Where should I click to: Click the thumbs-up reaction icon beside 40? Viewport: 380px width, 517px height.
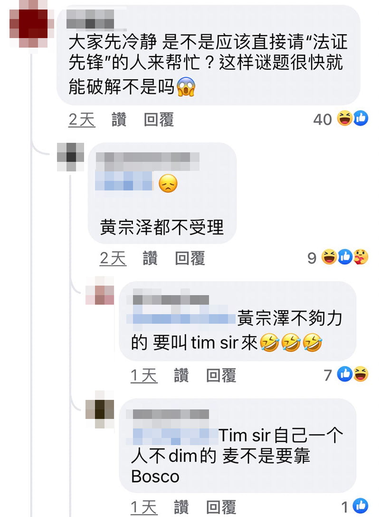(x=361, y=119)
